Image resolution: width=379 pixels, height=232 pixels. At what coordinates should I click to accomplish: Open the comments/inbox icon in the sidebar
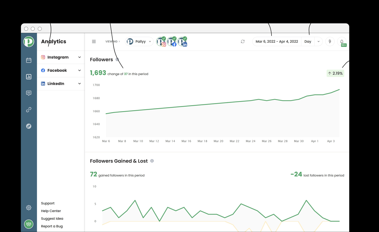28,93
